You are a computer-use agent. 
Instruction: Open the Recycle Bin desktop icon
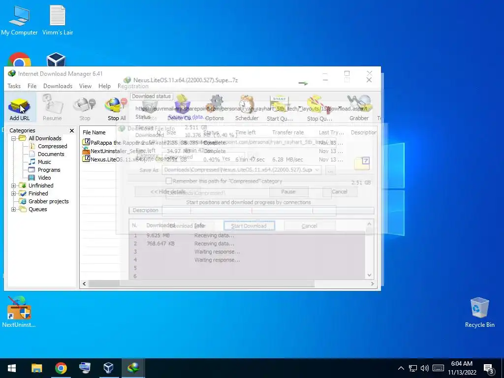tap(479, 313)
